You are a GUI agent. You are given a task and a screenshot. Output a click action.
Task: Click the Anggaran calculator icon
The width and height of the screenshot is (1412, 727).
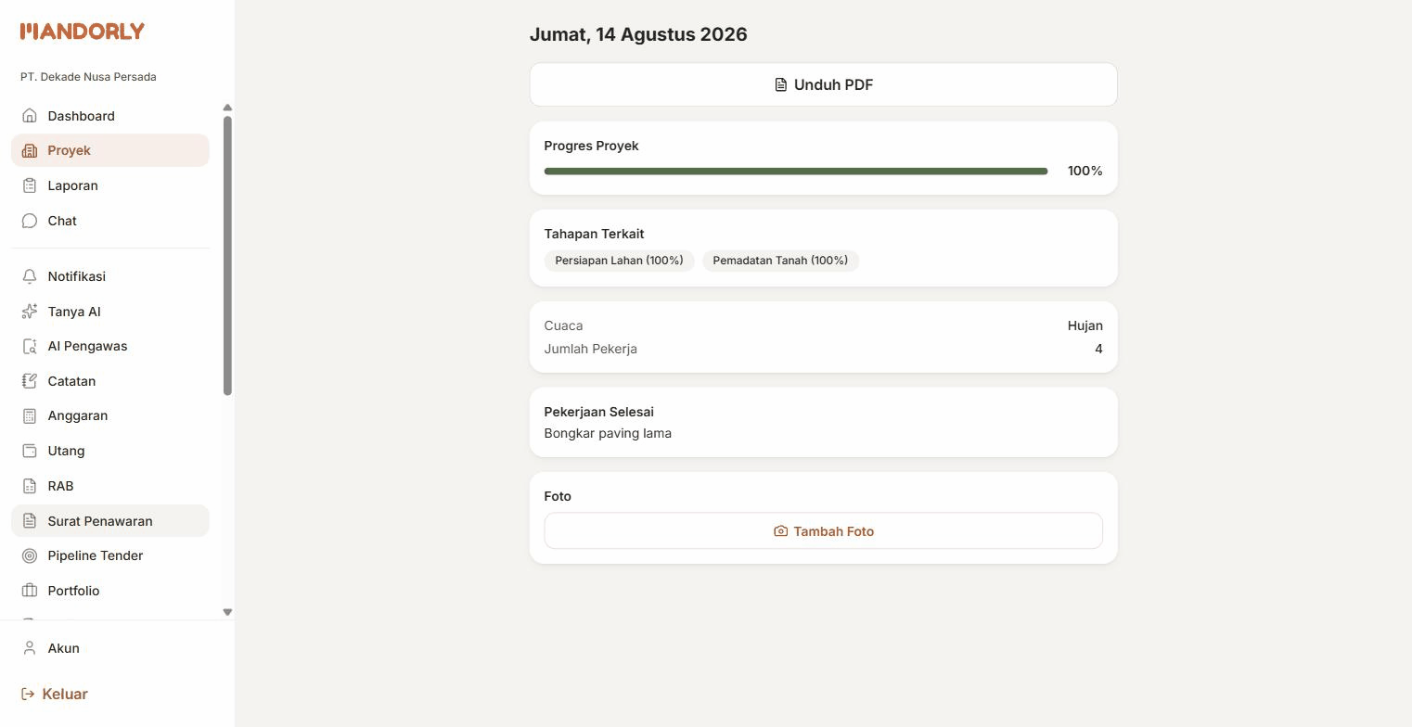[x=30, y=415]
